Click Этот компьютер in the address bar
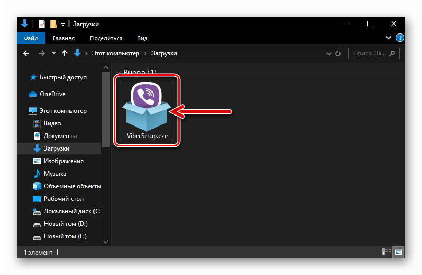 [116, 53]
